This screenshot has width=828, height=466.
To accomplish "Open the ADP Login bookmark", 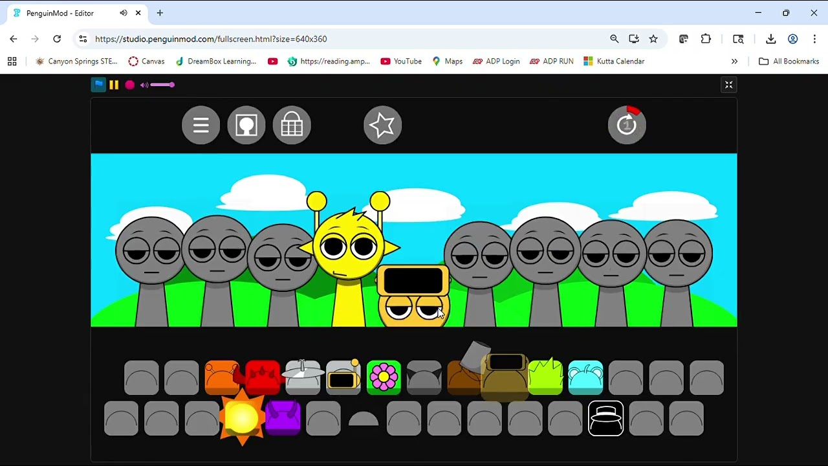I will point(496,61).
